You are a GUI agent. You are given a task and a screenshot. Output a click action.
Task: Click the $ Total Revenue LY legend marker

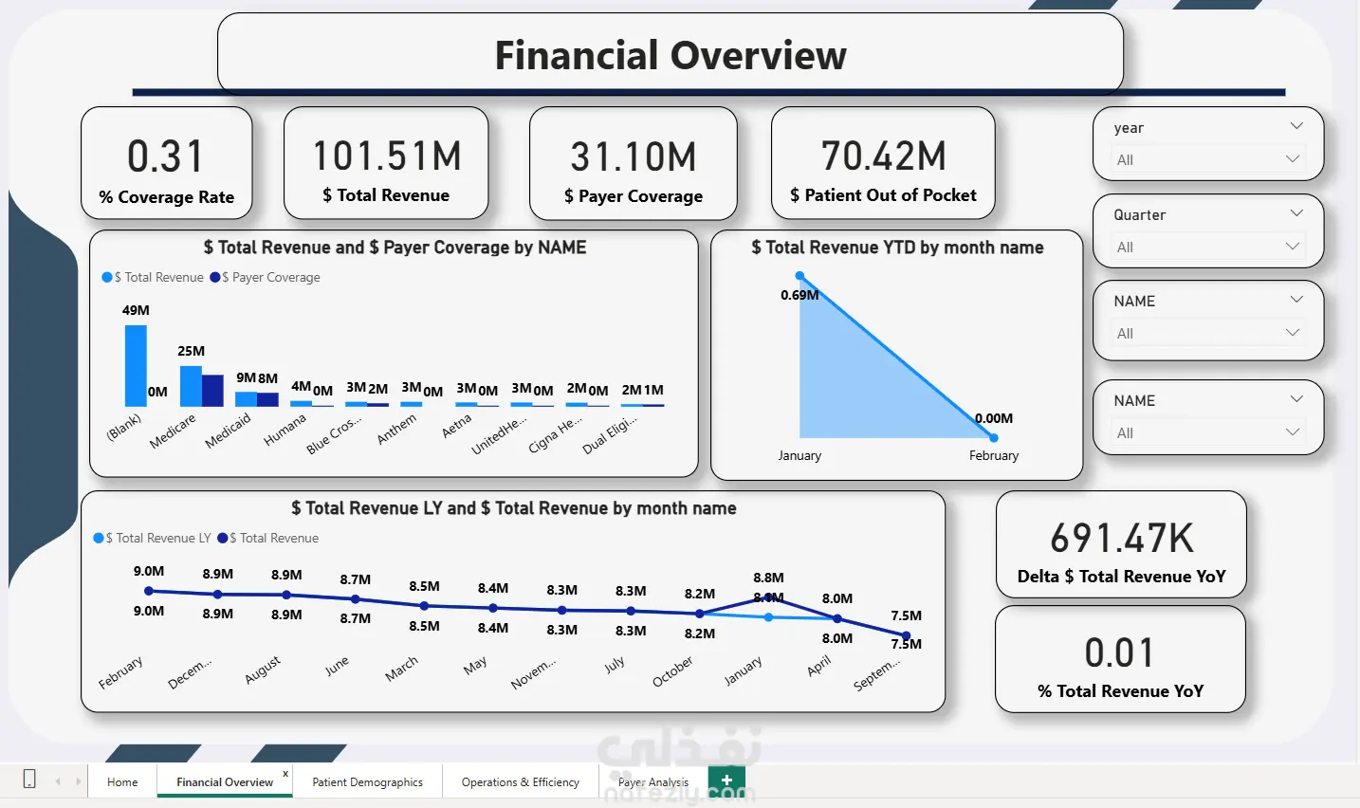coord(99,538)
